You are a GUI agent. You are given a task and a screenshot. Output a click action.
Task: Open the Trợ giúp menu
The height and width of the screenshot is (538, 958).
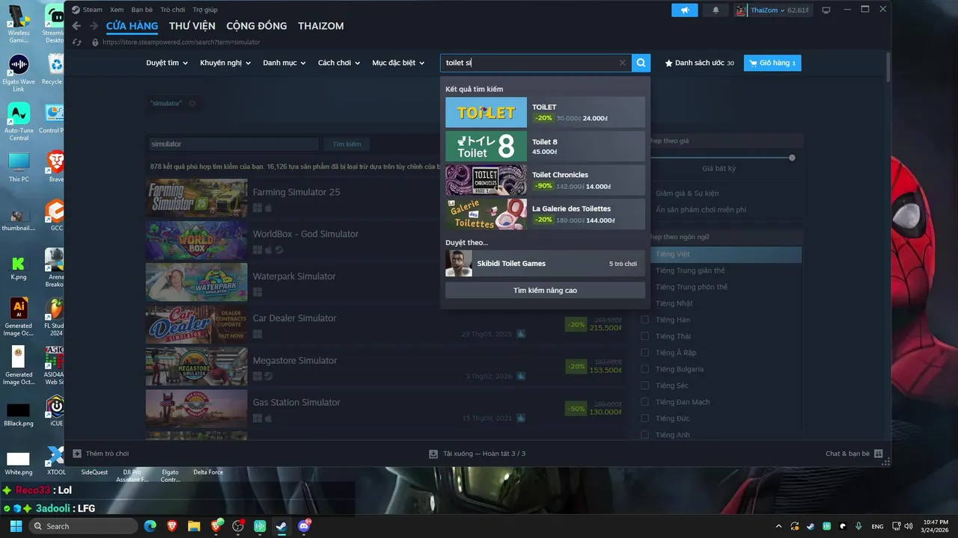click(x=205, y=10)
